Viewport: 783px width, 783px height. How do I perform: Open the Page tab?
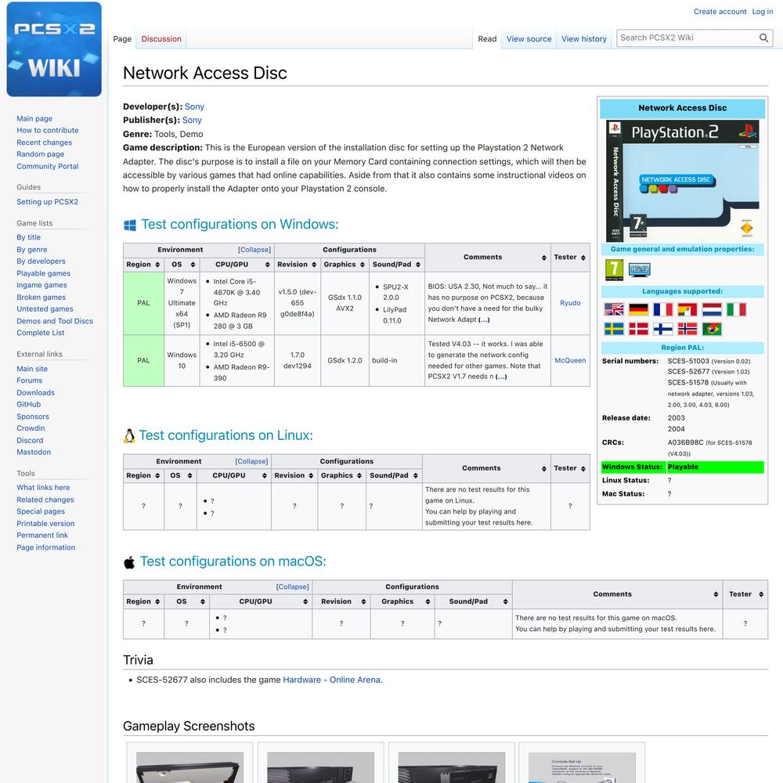[122, 39]
